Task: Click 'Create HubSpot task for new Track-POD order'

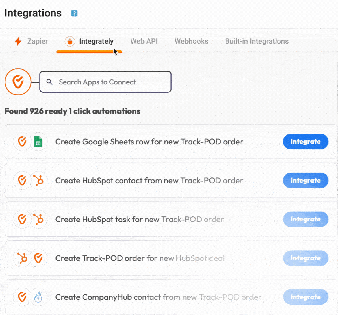Action: point(140,219)
